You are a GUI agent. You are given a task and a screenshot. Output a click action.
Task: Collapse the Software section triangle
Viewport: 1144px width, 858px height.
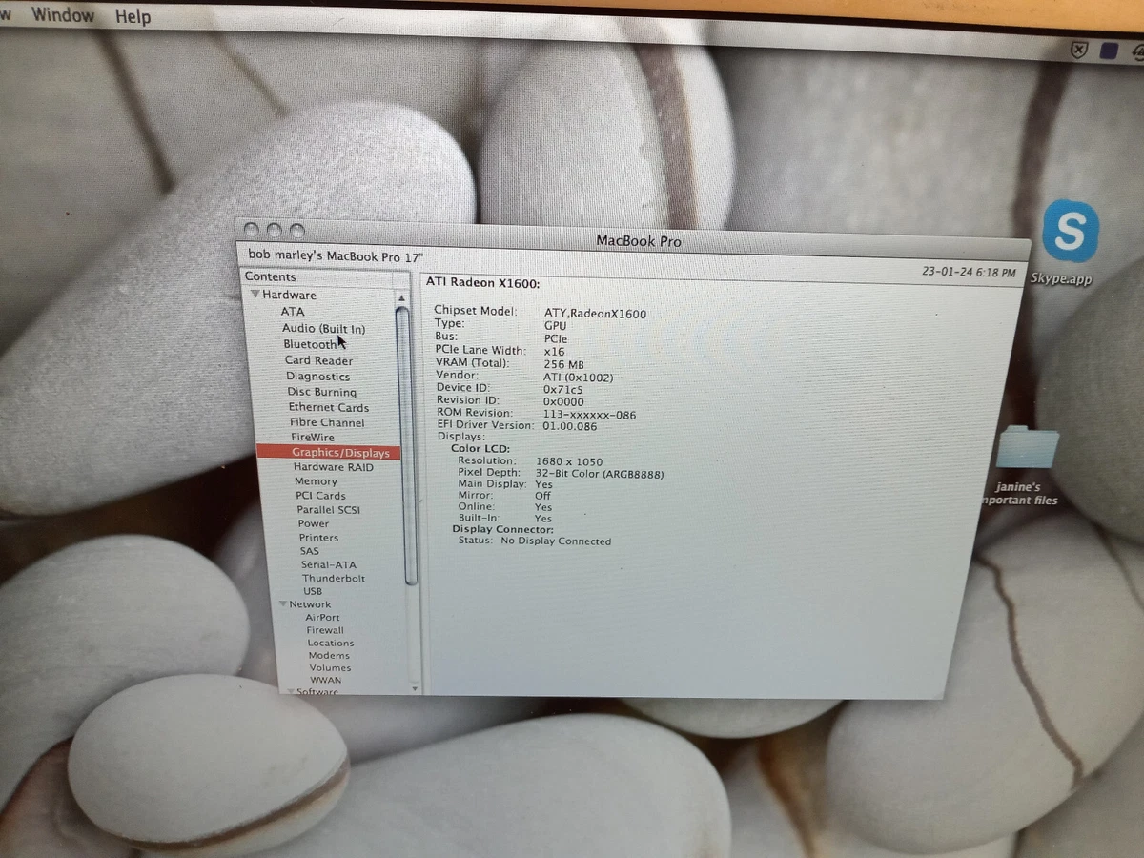tap(289, 692)
